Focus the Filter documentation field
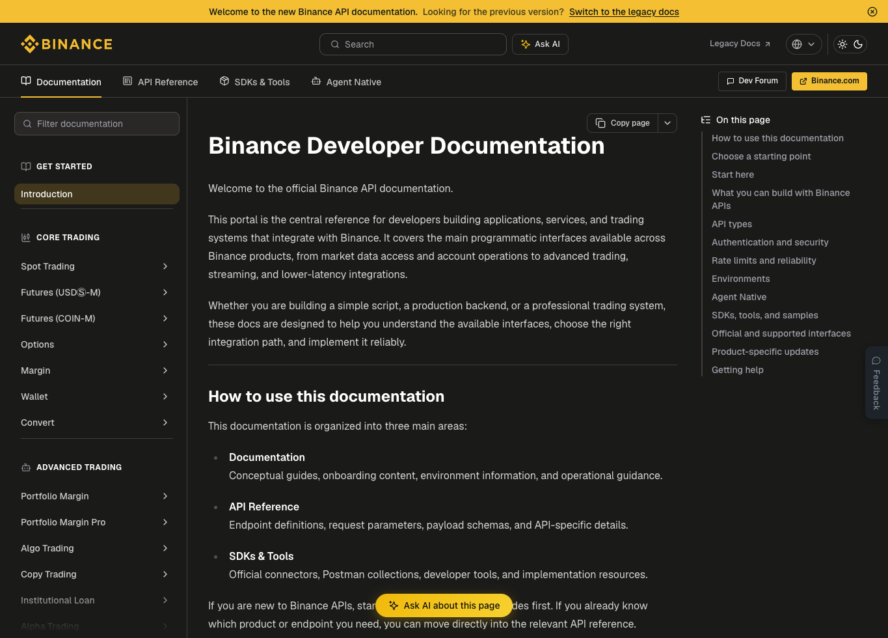Viewport: 888px width, 638px height. 97,124
